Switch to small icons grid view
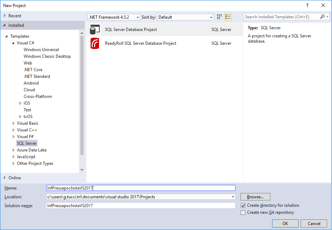The width and height of the screenshot is (332, 230). coord(219,17)
